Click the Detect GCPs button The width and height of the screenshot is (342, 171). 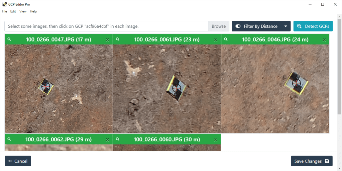(313, 26)
